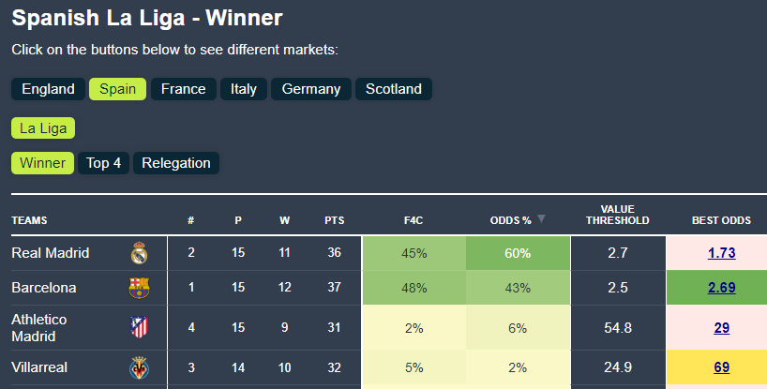Screen dimensions: 767x389
Task: Click the Athletico Madrid club crest icon
Action: (140, 327)
